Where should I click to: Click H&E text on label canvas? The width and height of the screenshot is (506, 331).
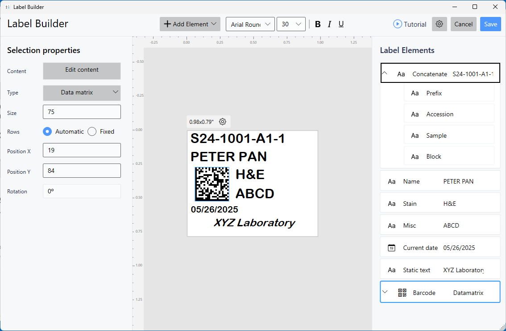250,174
